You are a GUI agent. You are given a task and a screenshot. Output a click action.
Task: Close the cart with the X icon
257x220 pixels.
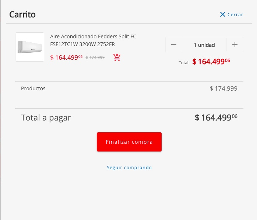coord(222,14)
